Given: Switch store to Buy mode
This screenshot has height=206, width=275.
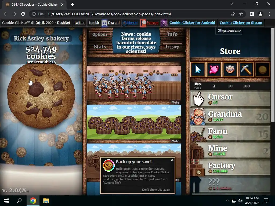Looking at the screenshot, I should tap(198, 84).
